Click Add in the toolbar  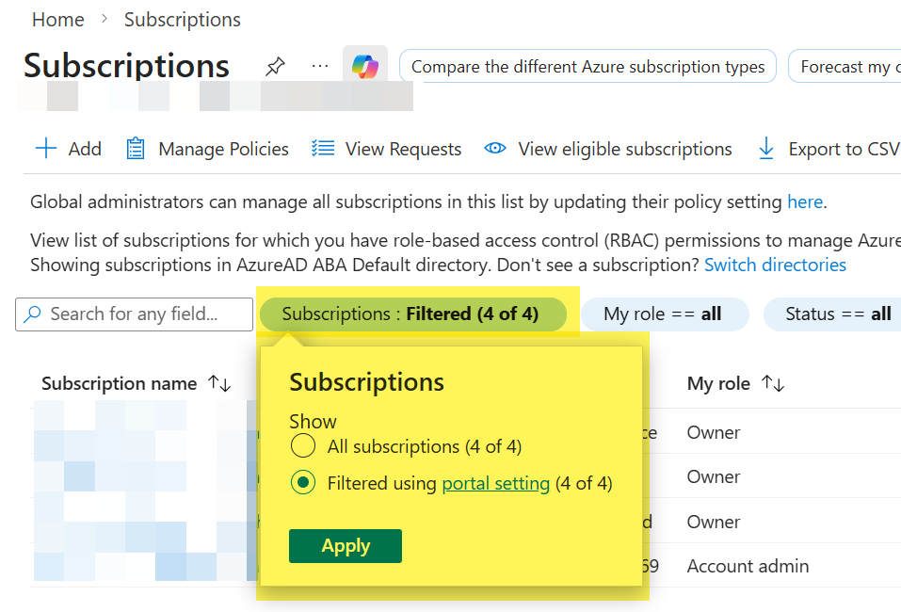69,149
